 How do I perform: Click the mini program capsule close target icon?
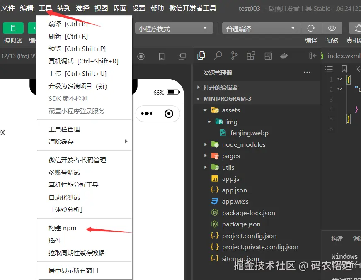pyautogui.click(x=169, y=114)
